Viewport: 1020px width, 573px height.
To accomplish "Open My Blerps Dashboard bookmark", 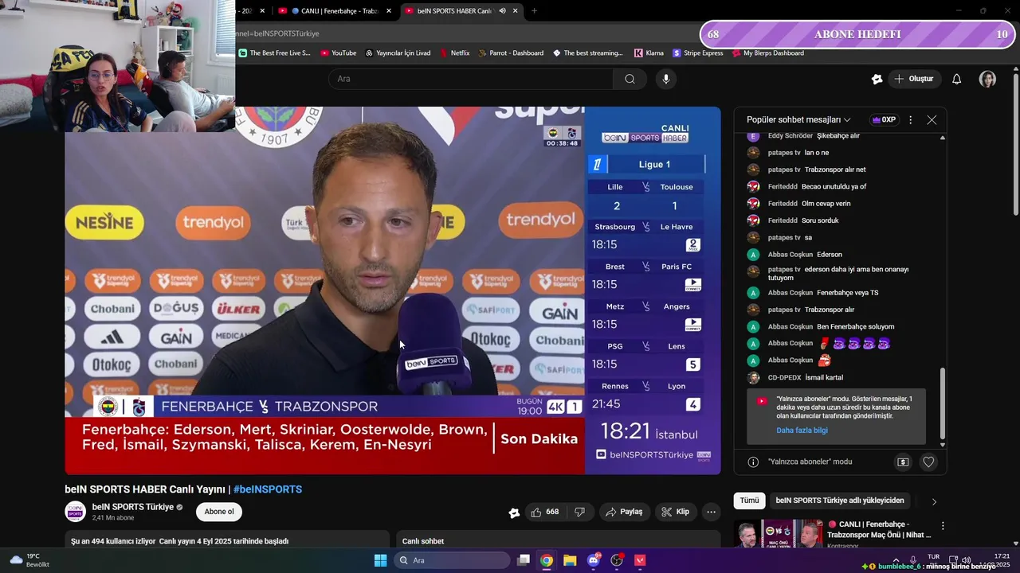I will click(x=768, y=53).
